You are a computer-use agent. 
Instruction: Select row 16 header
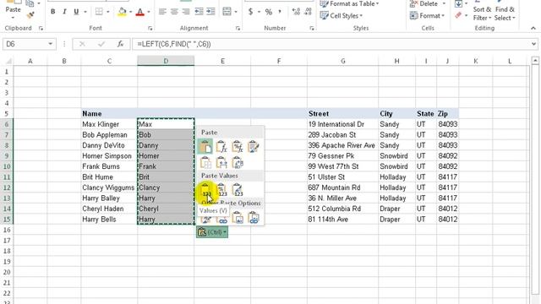click(x=7, y=230)
